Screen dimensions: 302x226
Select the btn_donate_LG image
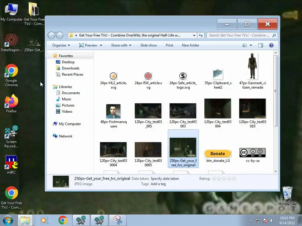point(218,155)
